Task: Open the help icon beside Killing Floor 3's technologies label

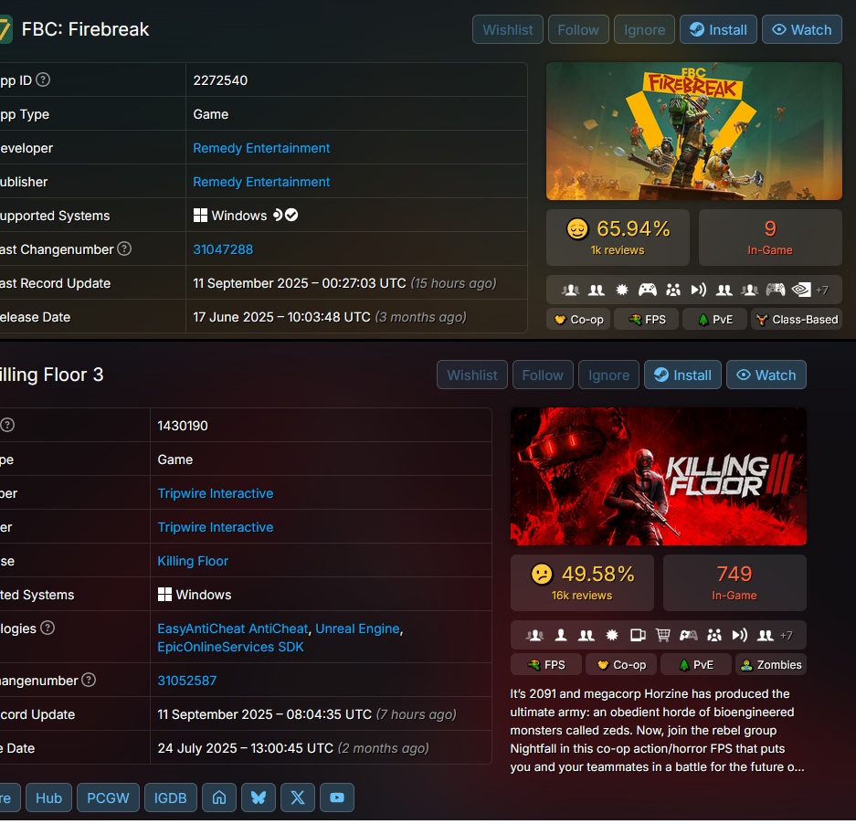Action: pos(48,628)
